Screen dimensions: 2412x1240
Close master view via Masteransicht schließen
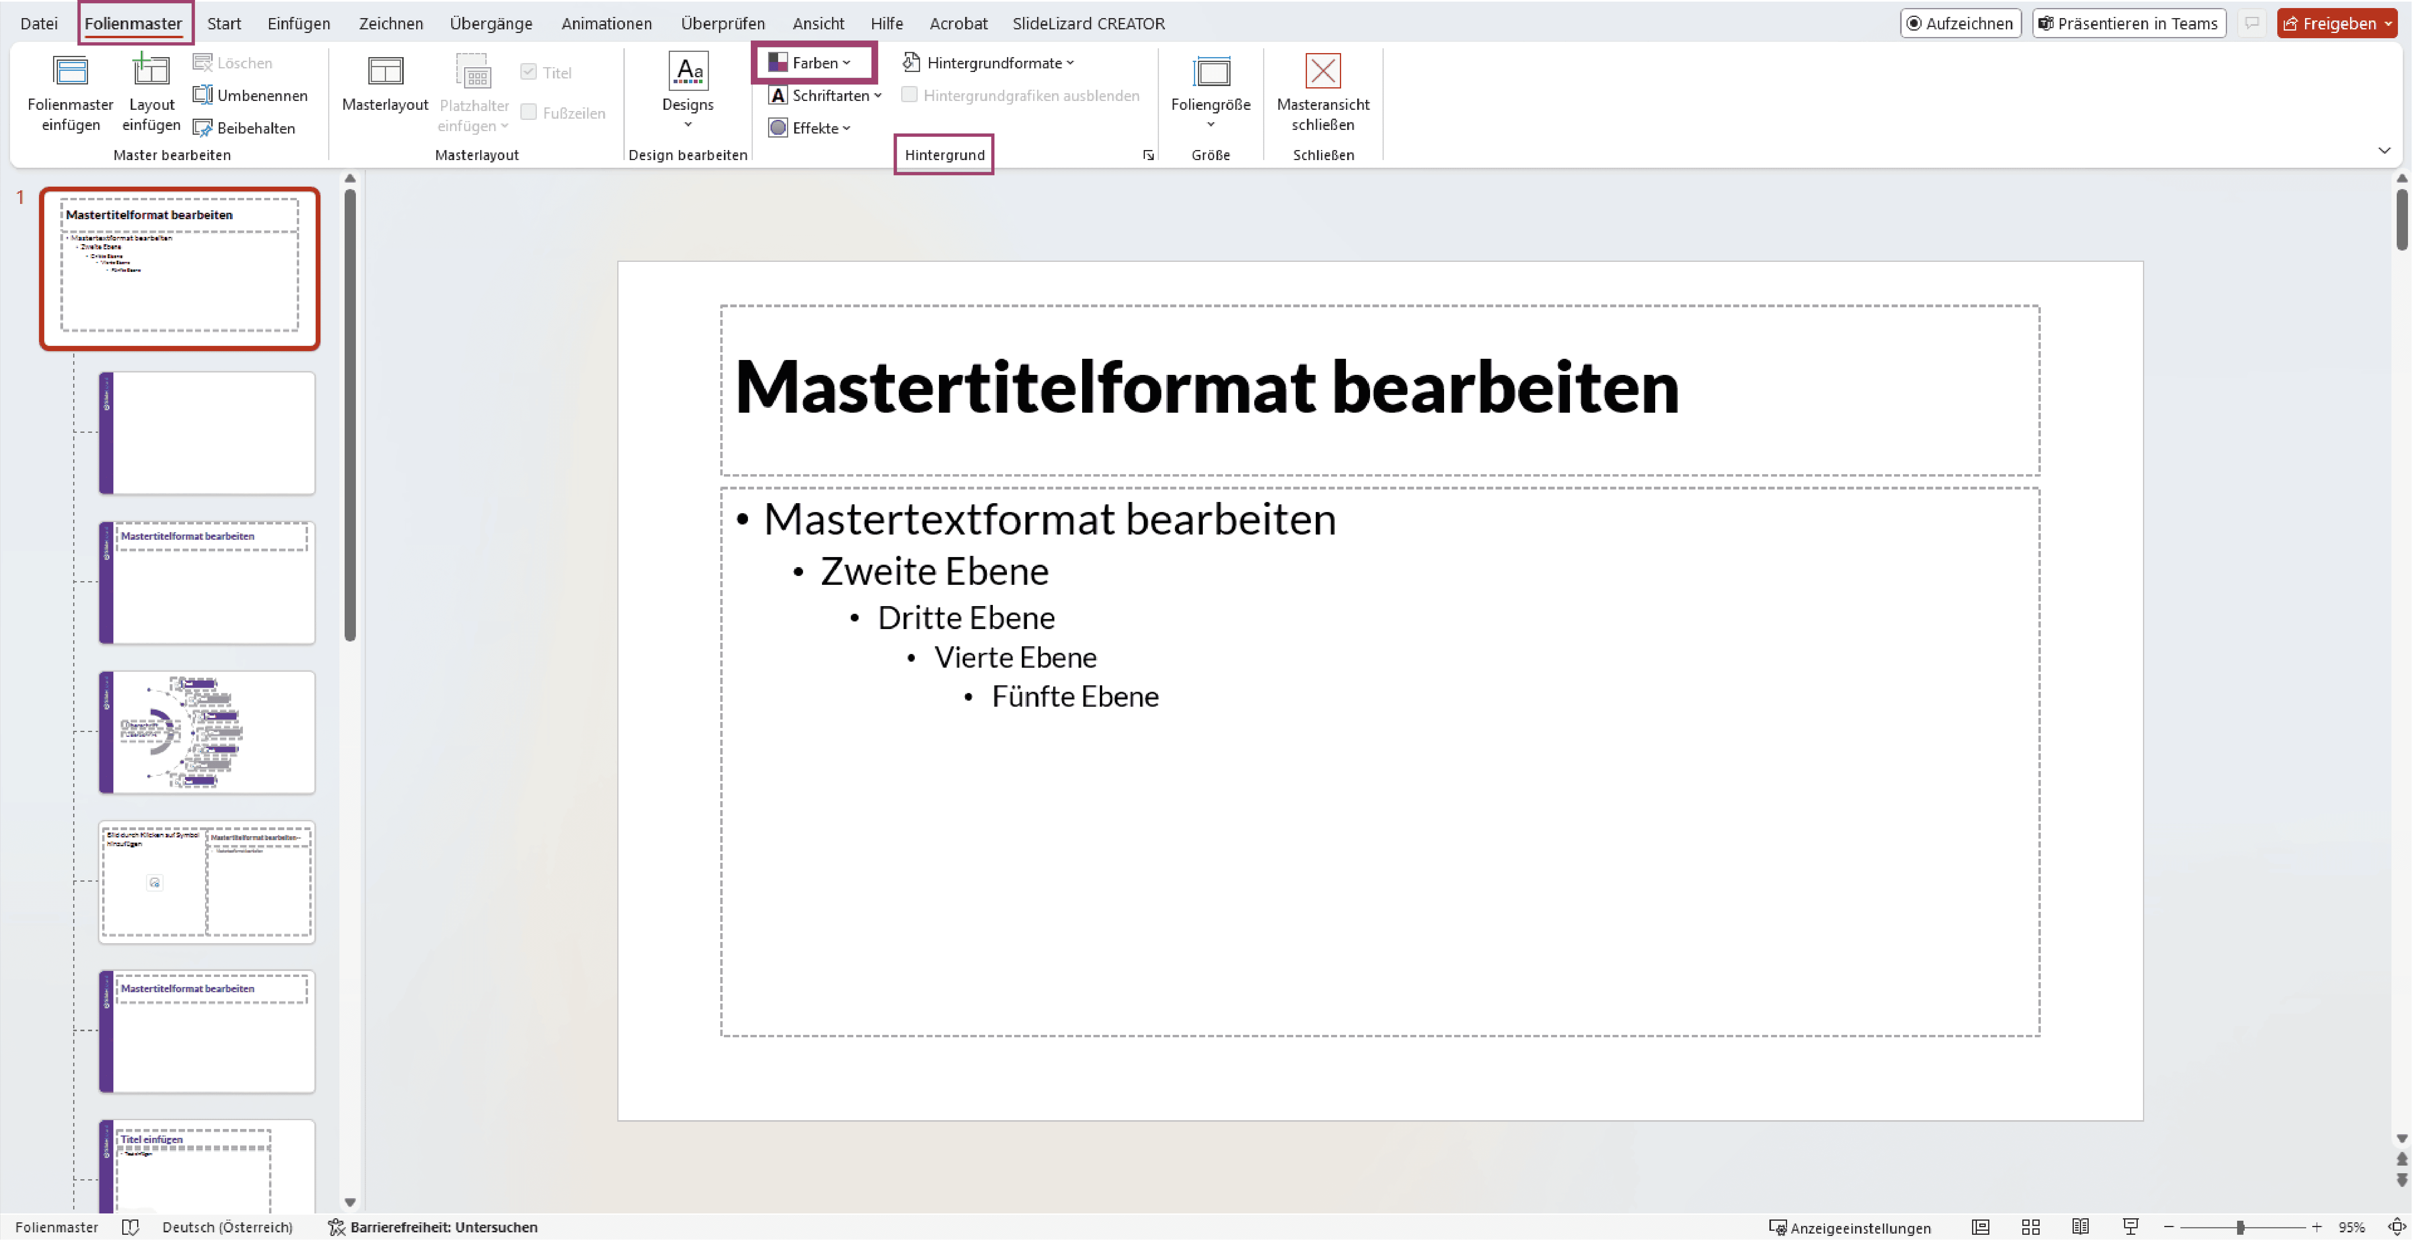pyautogui.click(x=1323, y=92)
